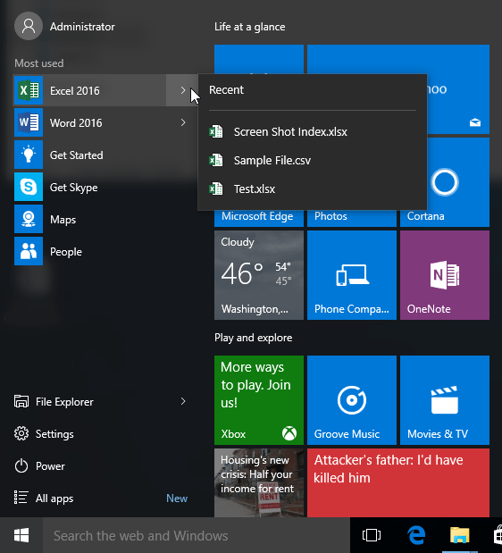Viewport: 502px width, 553px height.
Task: Open Get Started lightbulb icon
Action: click(29, 155)
